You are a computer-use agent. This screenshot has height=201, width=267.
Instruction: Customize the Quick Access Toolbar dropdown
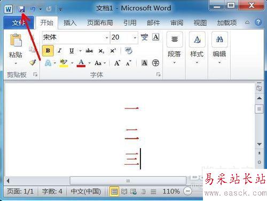[60, 9]
